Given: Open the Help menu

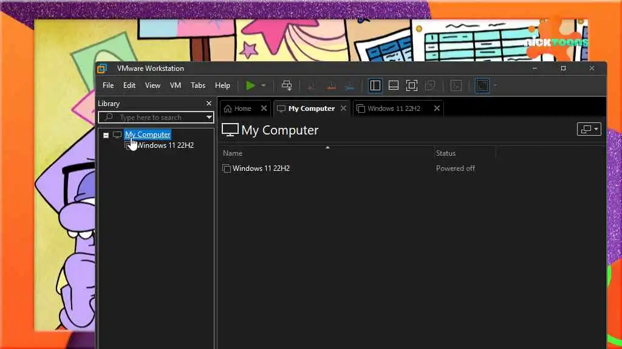Looking at the screenshot, I should (x=222, y=85).
